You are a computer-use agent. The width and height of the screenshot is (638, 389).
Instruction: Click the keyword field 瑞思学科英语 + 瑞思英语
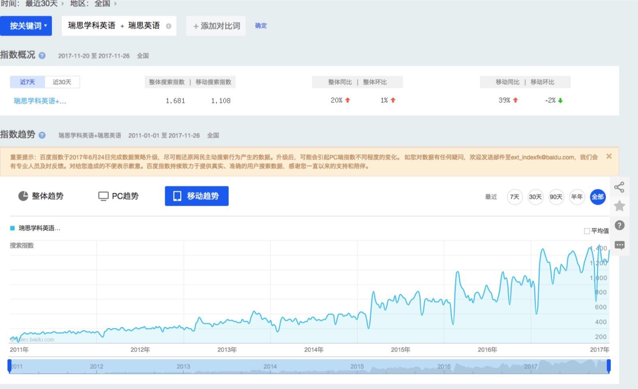tap(119, 26)
